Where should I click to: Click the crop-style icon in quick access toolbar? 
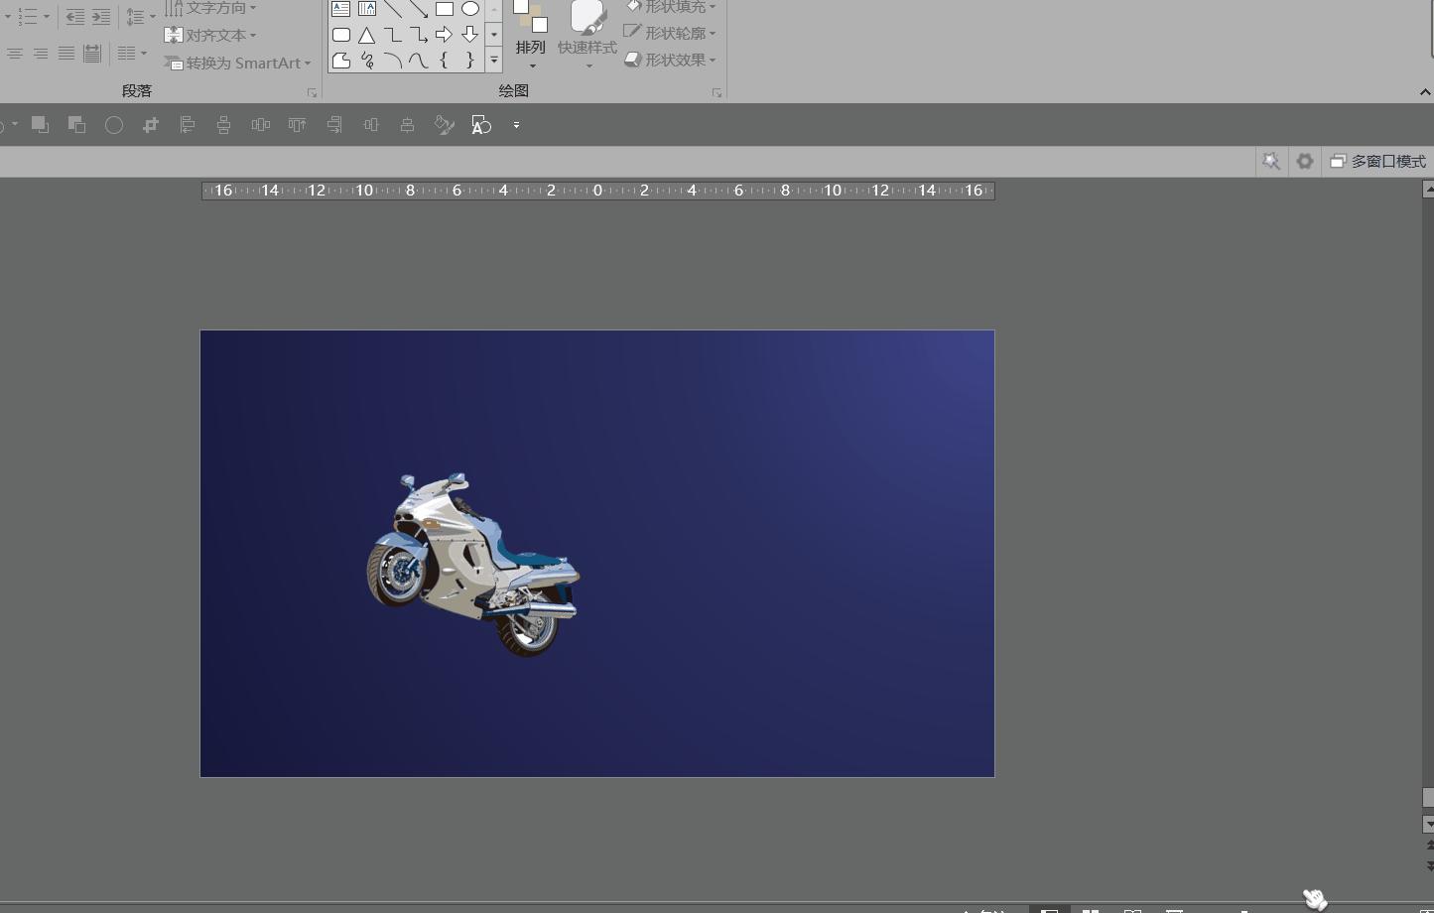tap(150, 125)
